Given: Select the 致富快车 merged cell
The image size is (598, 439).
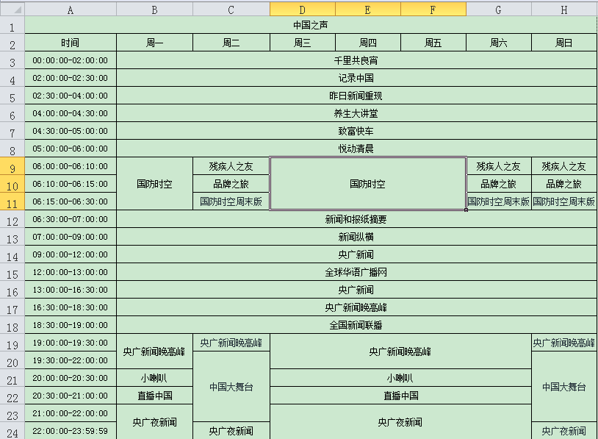Looking at the screenshot, I should coord(356,131).
